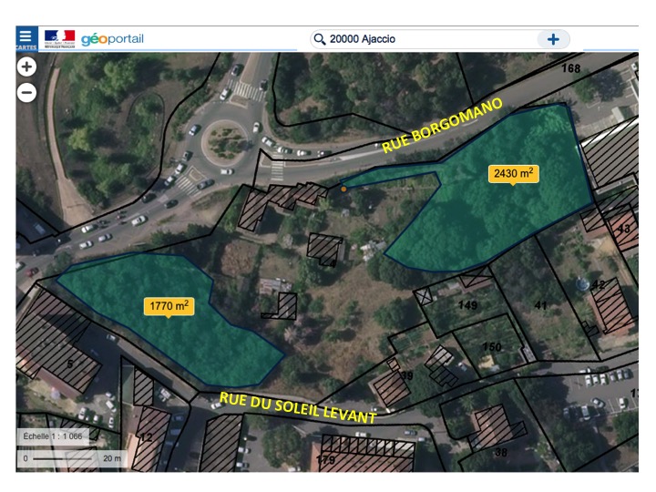Screen dimensions: 656x492
Task: Select cadastral parcel number 41
Action: coord(540,306)
